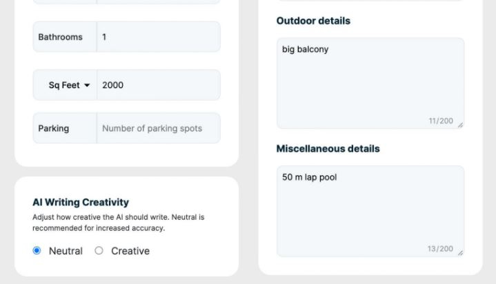Select the Creative radio button

pyautogui.click(x=99, y=251)
